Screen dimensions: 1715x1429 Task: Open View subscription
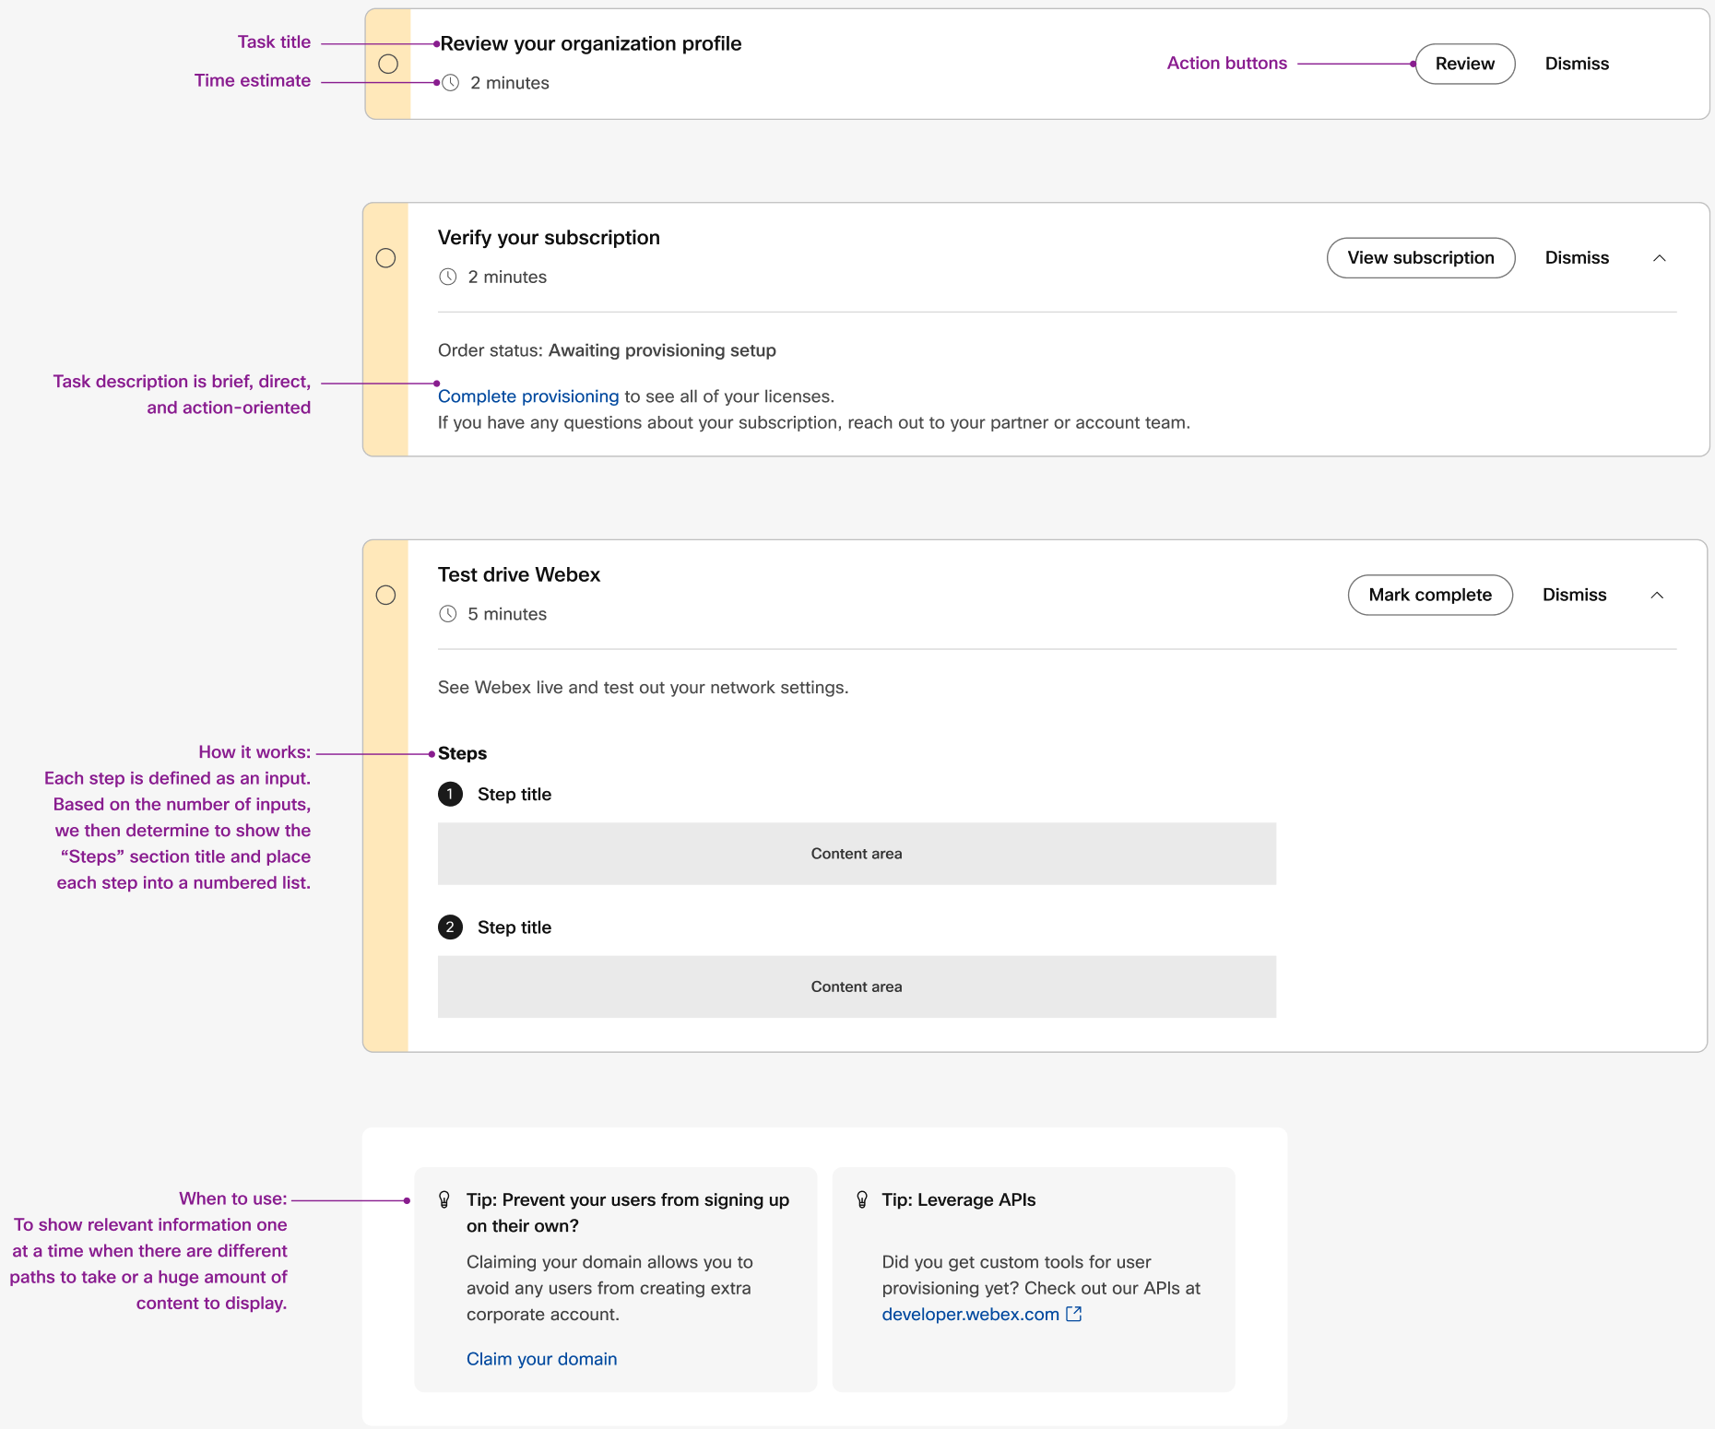(x=1421, y=258)
